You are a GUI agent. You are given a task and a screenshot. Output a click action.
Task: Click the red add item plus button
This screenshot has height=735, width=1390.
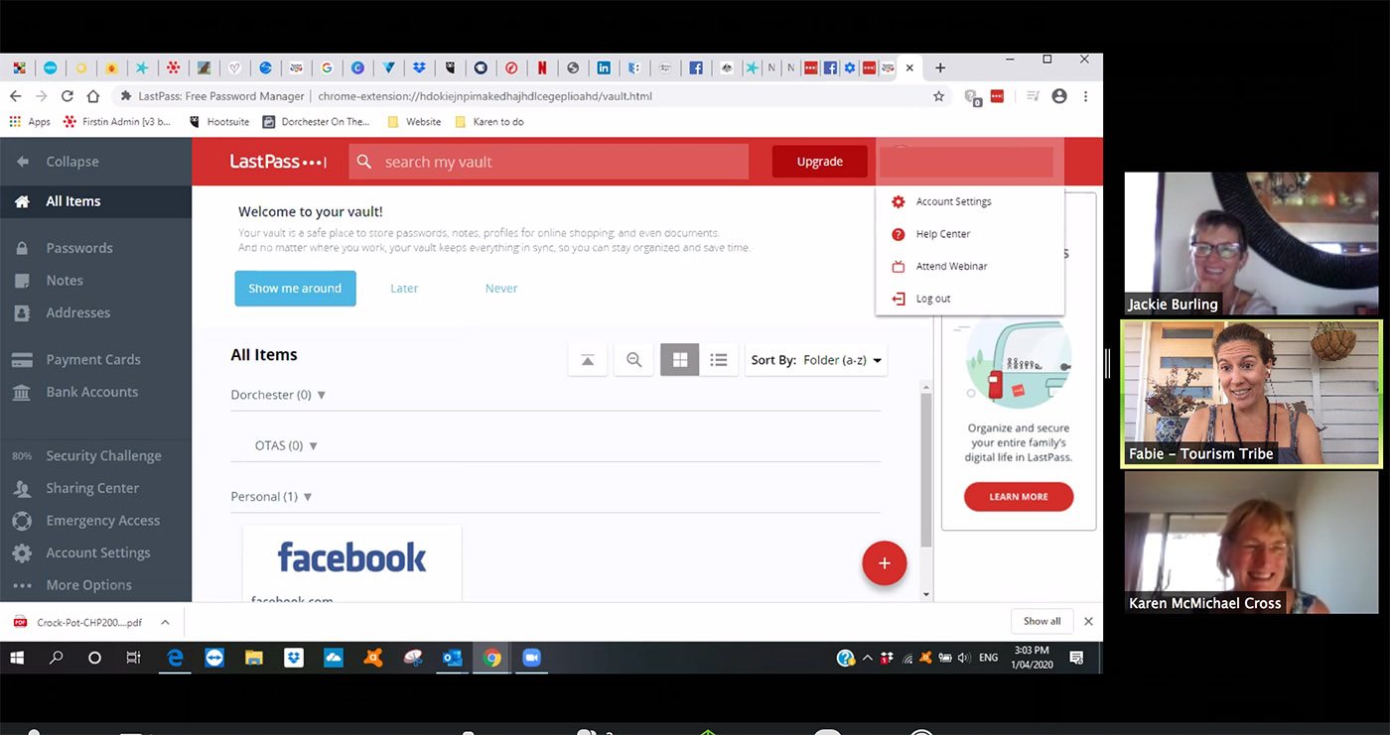(x=884, y=563)
